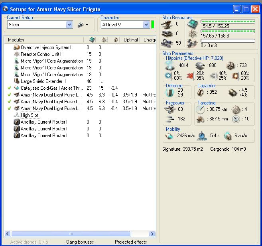262x246 pixels.
Task: Click the structure hitpoints icon
Action: 231,65
